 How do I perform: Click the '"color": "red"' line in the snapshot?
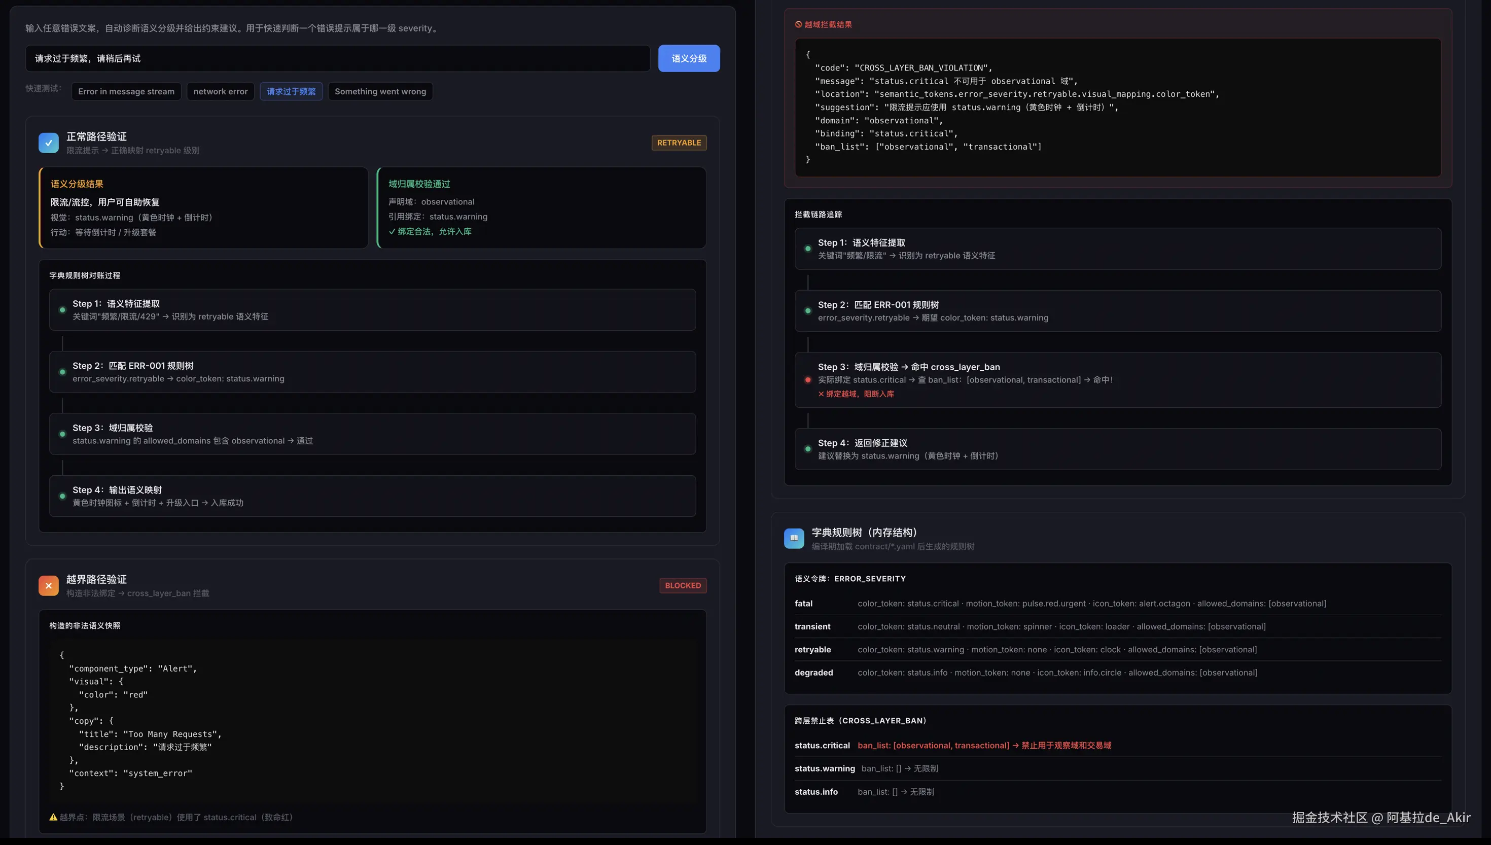(114, 695)
